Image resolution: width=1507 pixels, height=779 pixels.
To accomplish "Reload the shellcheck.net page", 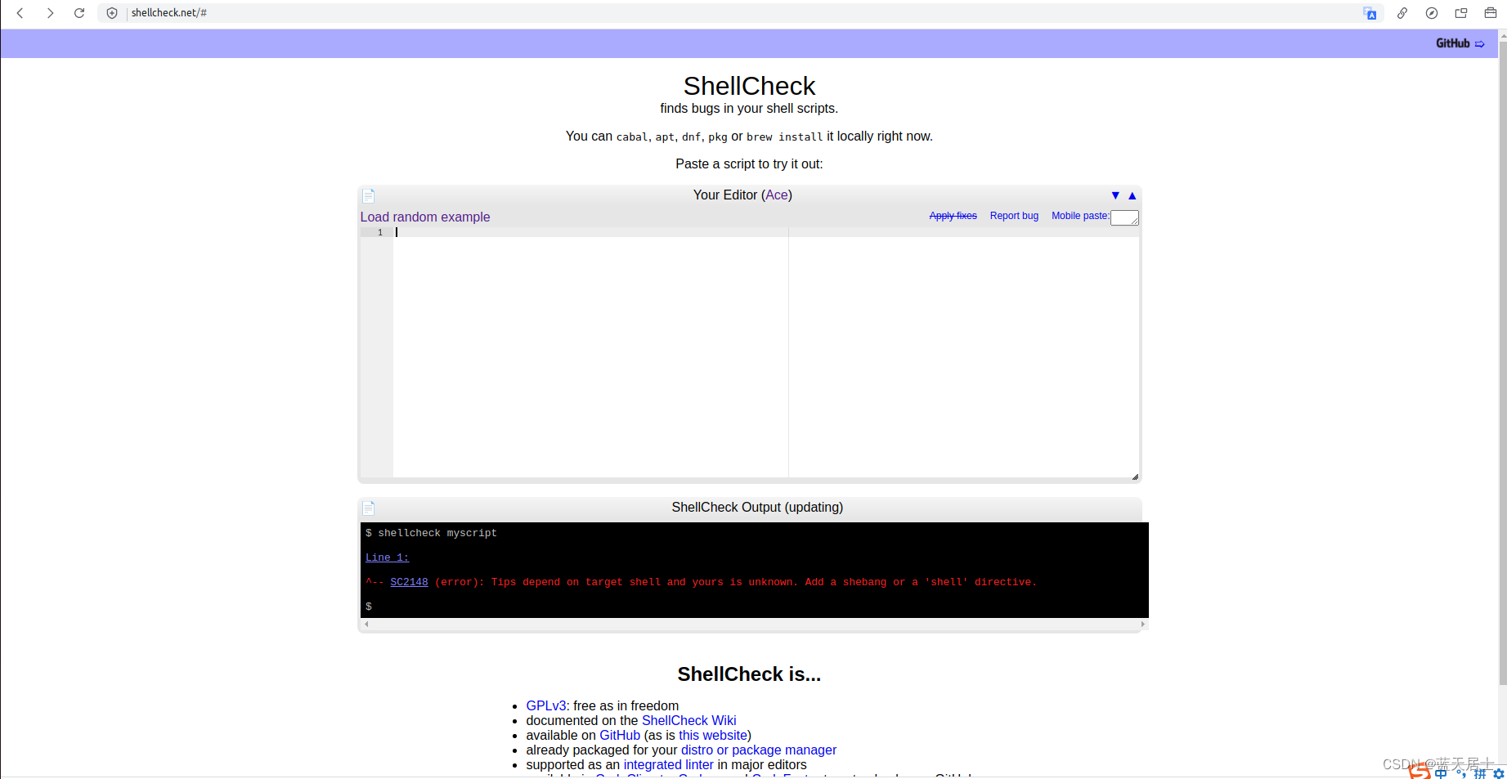I will (79, 13).
